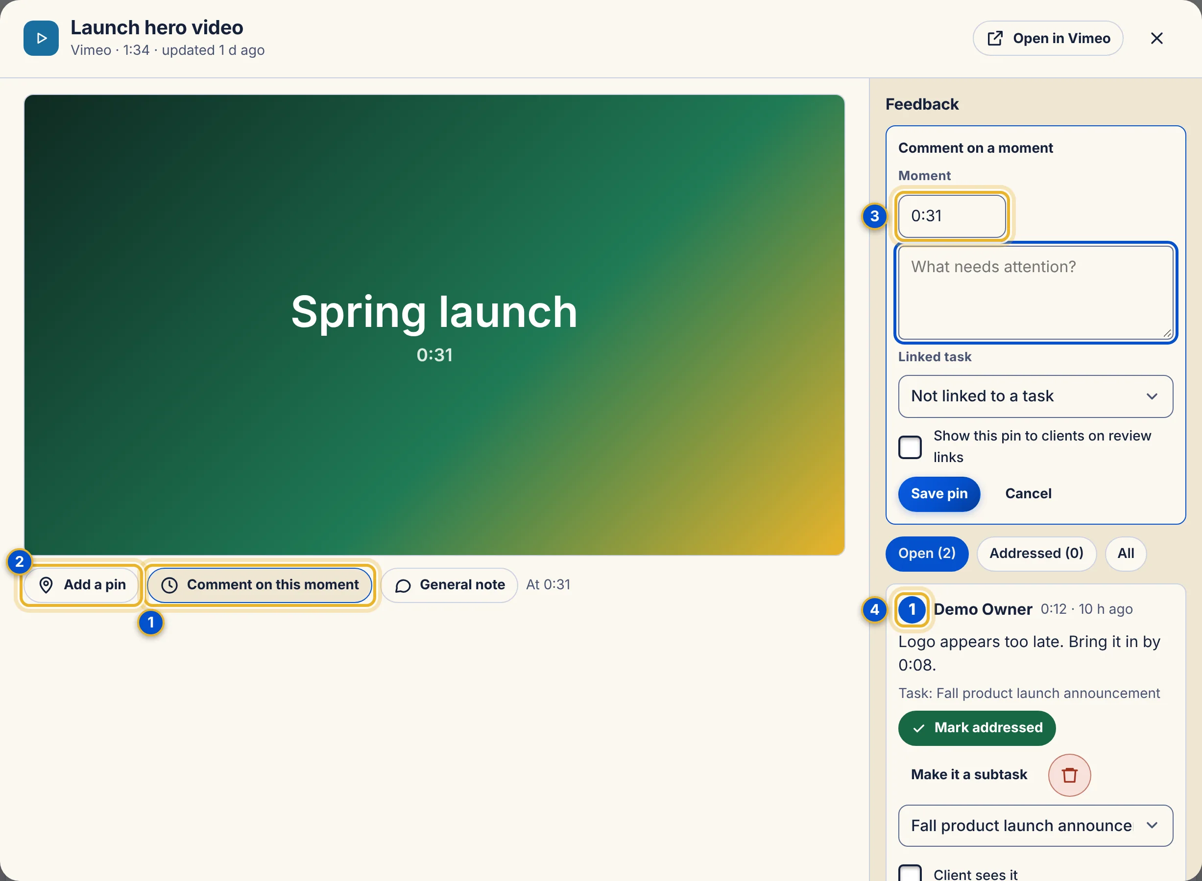The width and height of the screenshot is (1202, 881).
Task: Close the Launch hero video dialog
Action: tap(1156, 38)
